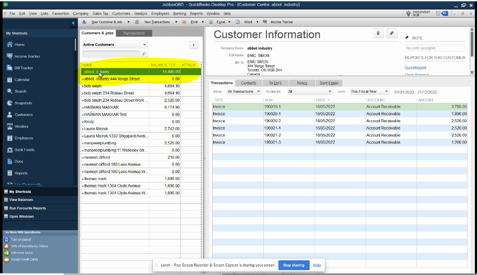Switch to the Transactions tab in left panel

pos(134,33)
